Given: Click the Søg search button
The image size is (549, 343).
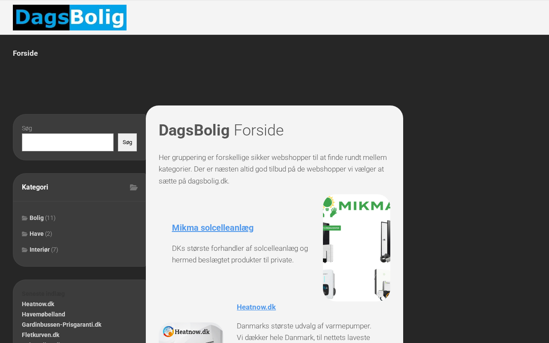Looking at the screenshot, I should coord(127,142).
